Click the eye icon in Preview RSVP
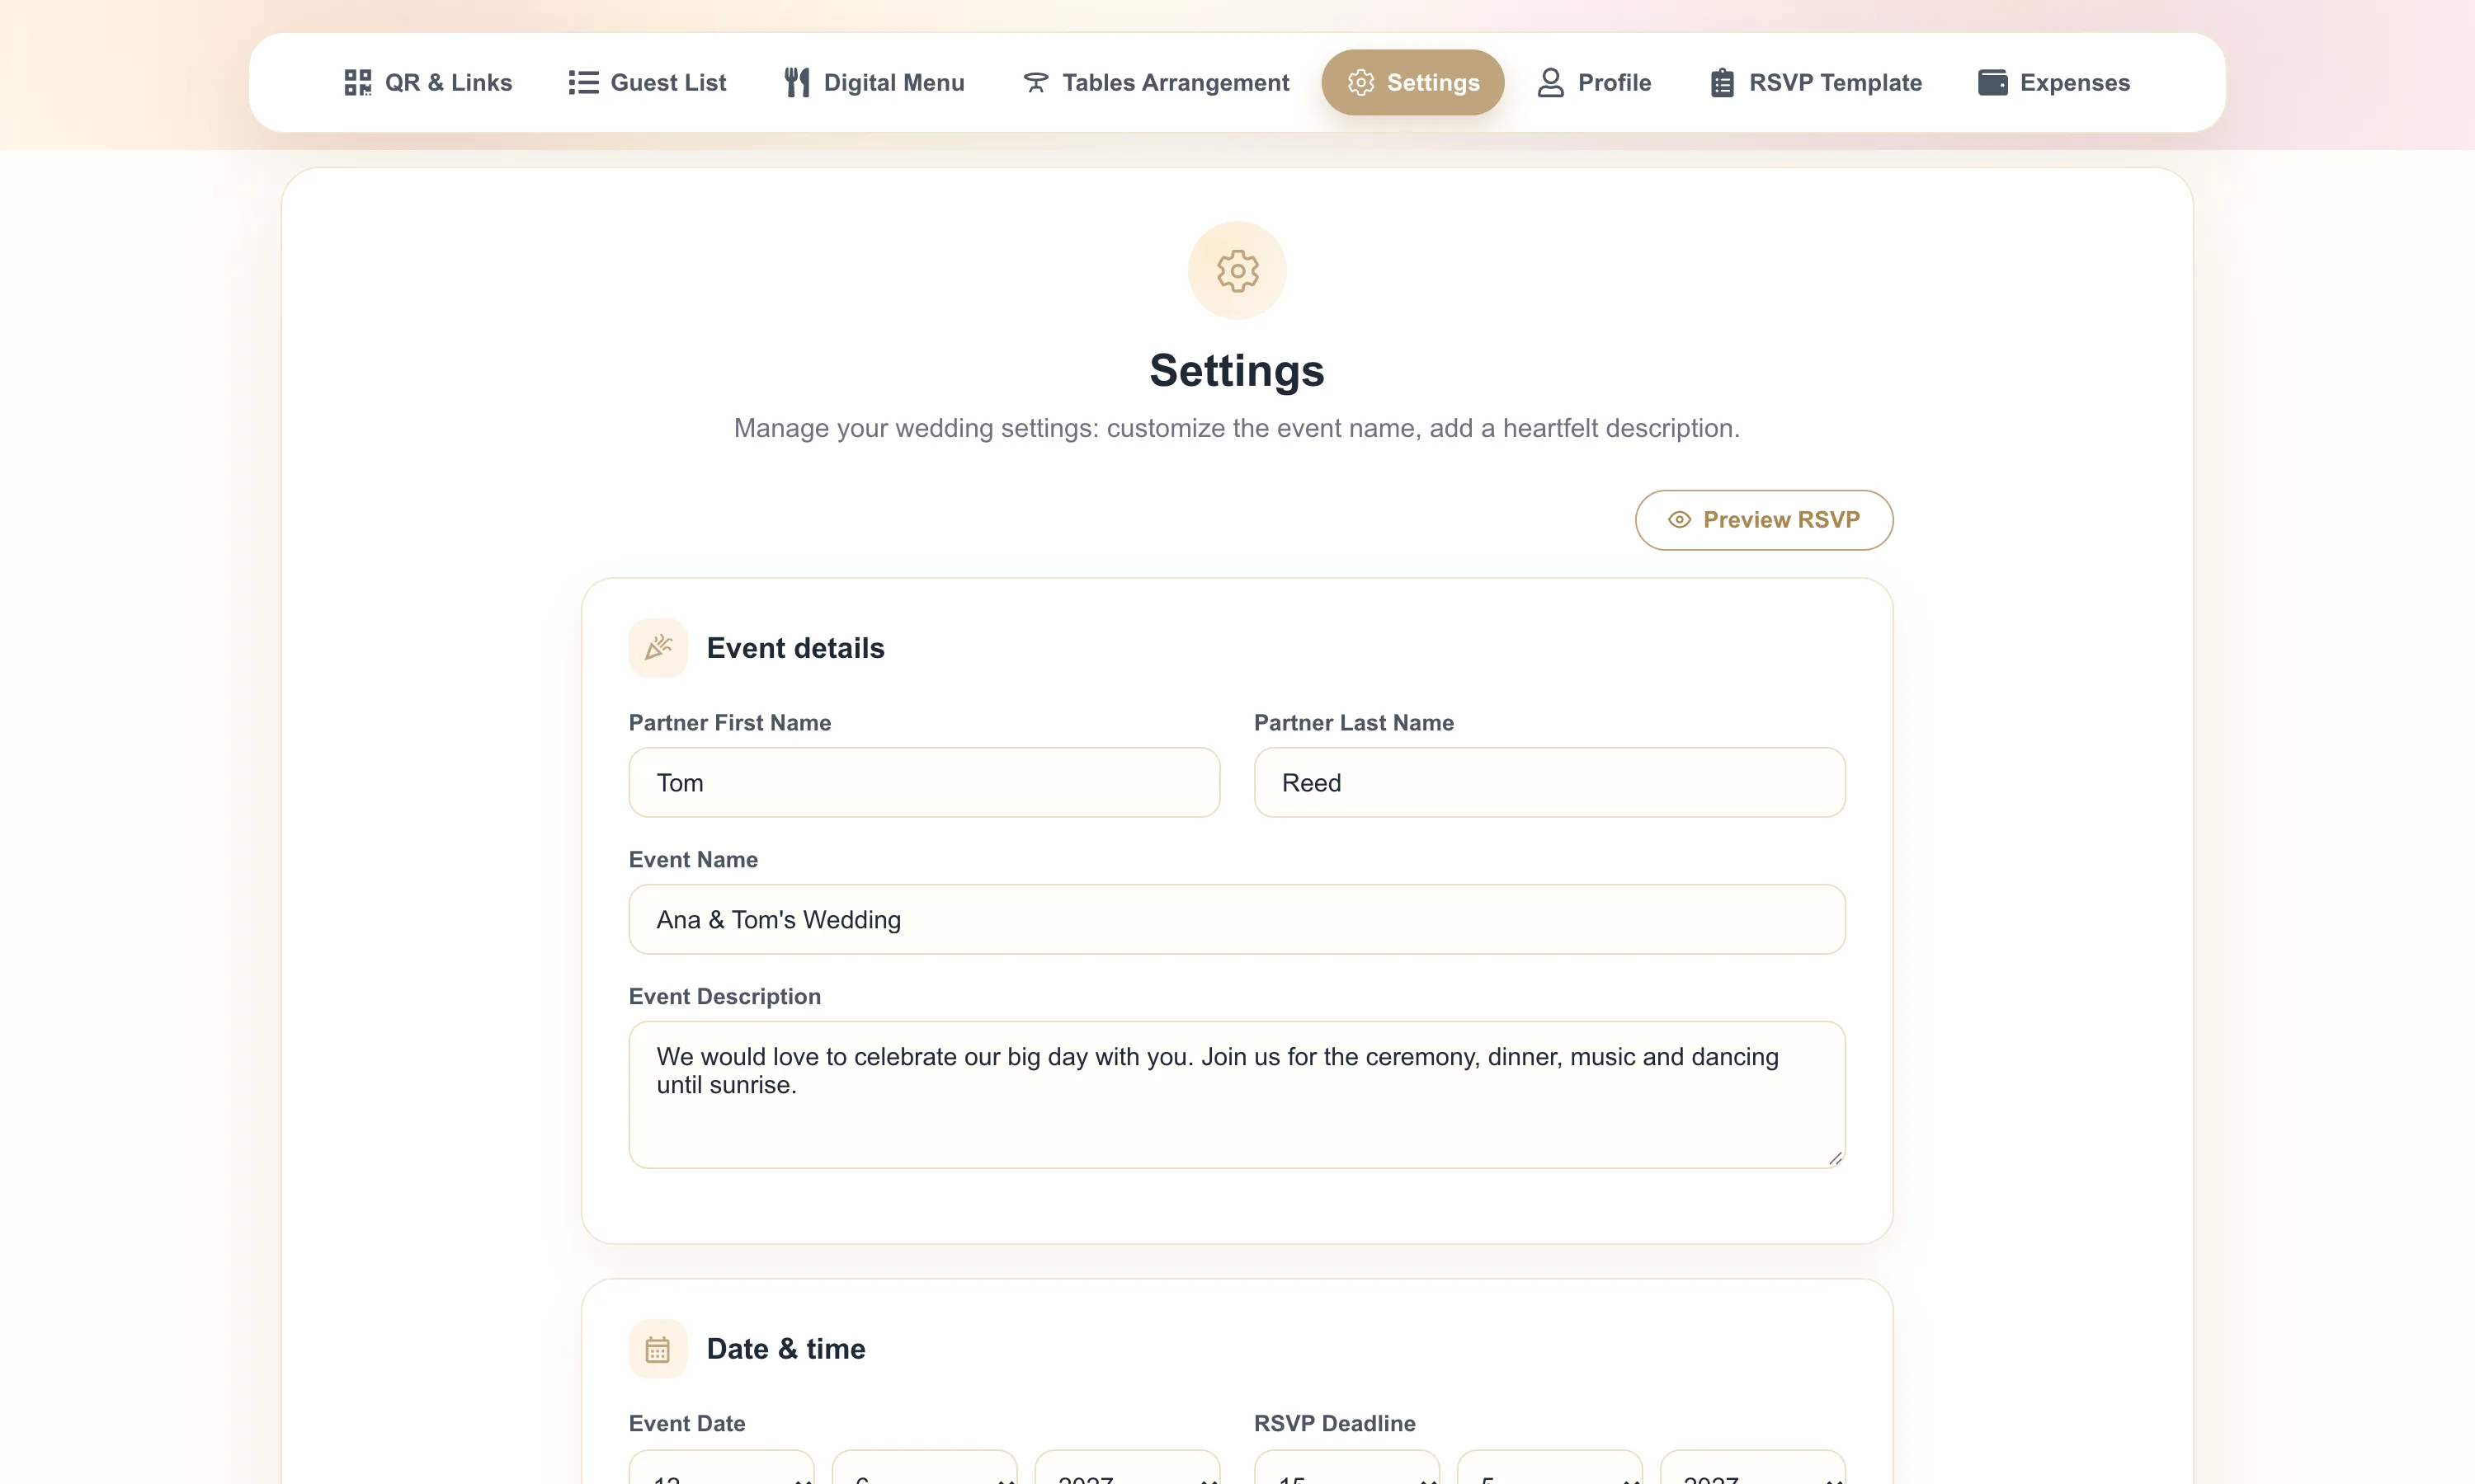Screen dimensions: 2475x1484 click(x=1679, y=520)
